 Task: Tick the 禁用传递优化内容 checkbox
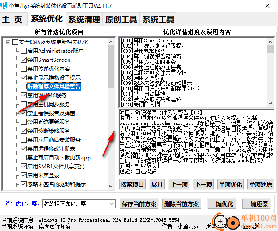(x=23, y=69)
